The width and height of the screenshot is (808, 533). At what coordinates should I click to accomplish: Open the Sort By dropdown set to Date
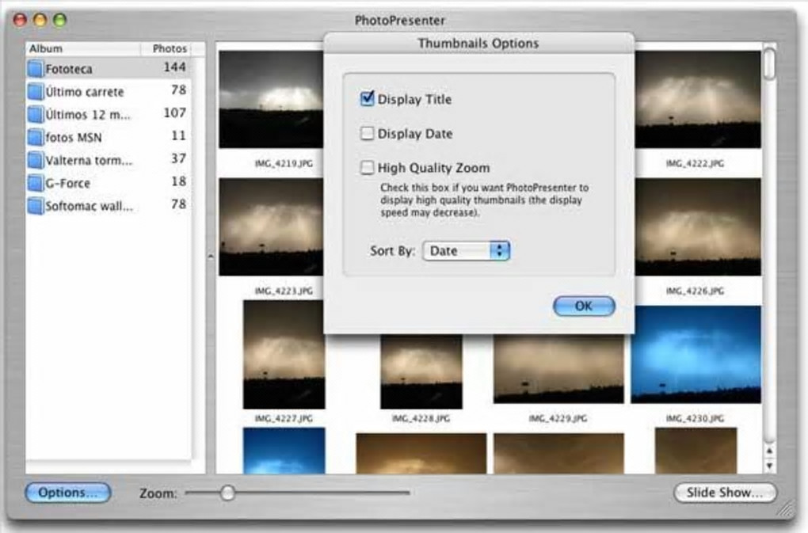(x=467, y=251)
